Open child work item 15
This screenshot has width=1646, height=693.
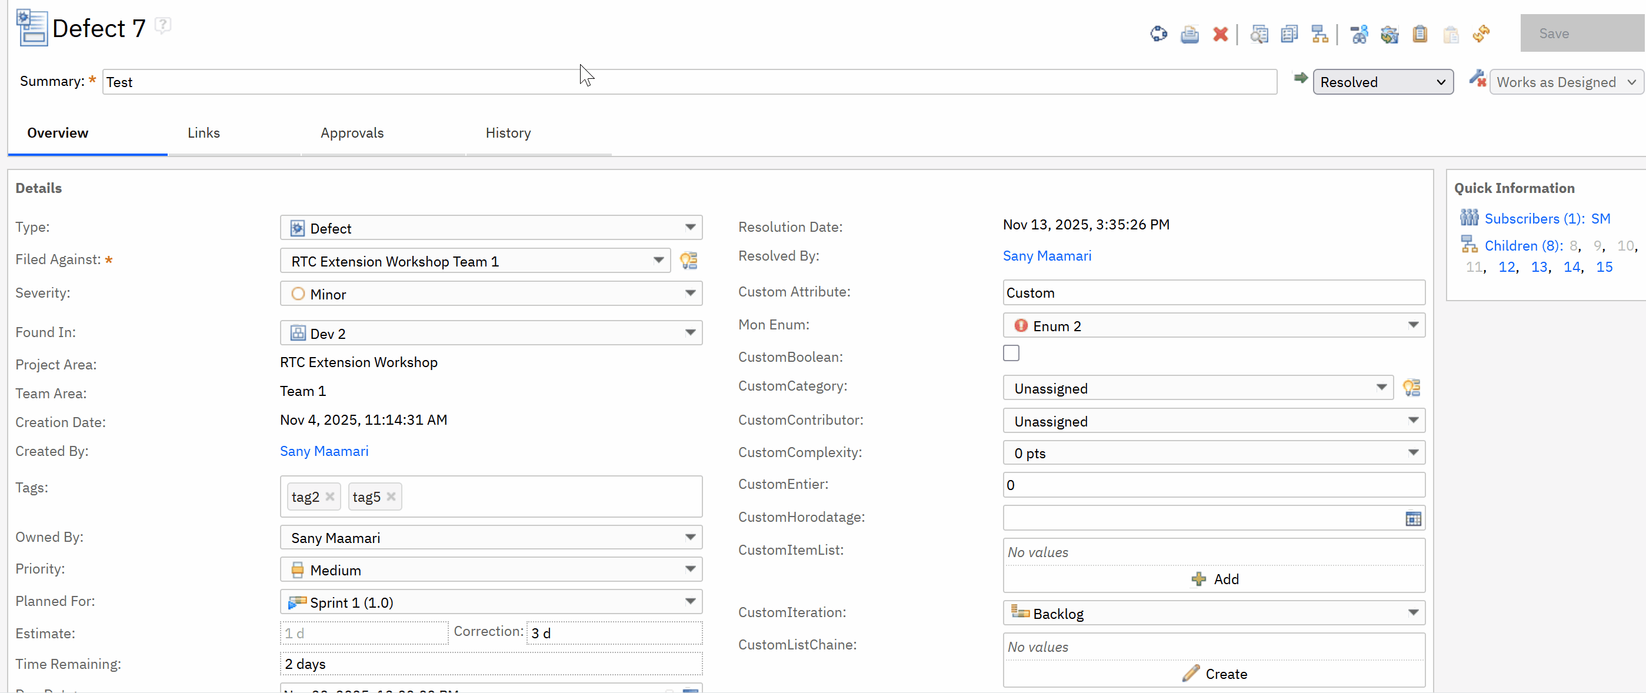point(1604,267)
